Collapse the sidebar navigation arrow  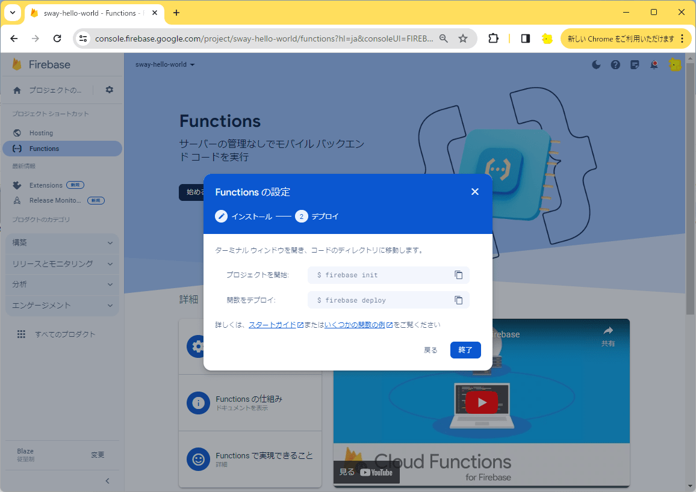pyautogui.click(x=107, y=481)
